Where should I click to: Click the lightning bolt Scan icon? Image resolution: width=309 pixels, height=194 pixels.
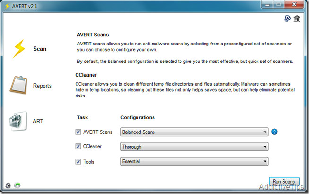[19, 49]
